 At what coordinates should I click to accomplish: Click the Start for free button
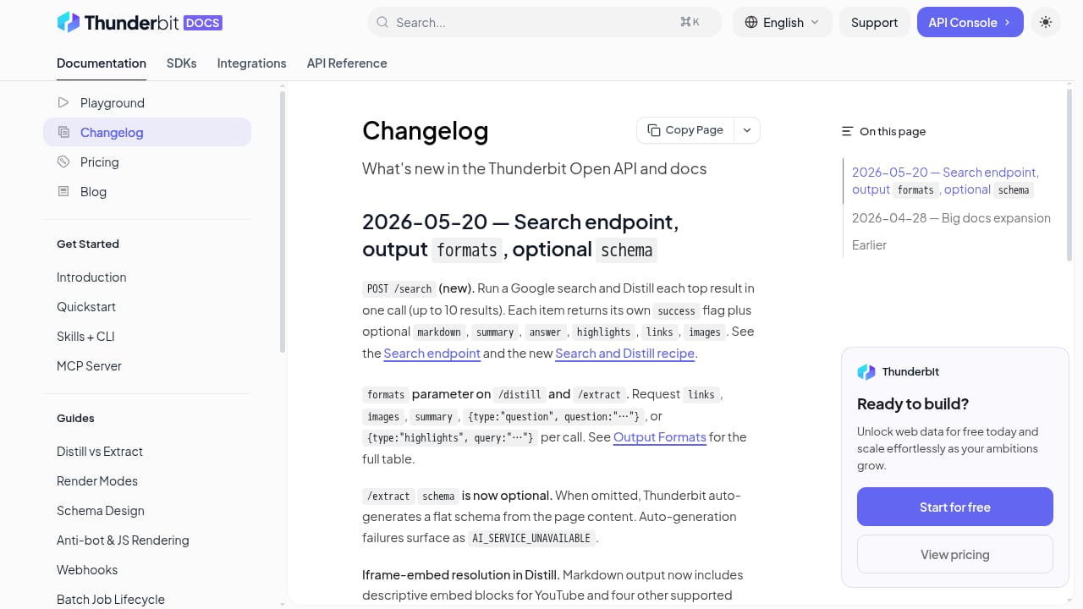[x=955, y=507]
